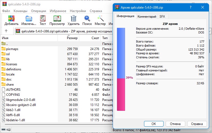Screen dimensions: 212x133
Task: Click the AUTHORS file icon
Action: tap(3, 89)
